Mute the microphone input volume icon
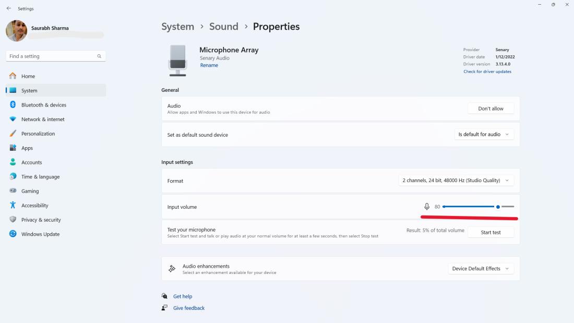The height and width of the screenshot is (323, 574). 427,207
